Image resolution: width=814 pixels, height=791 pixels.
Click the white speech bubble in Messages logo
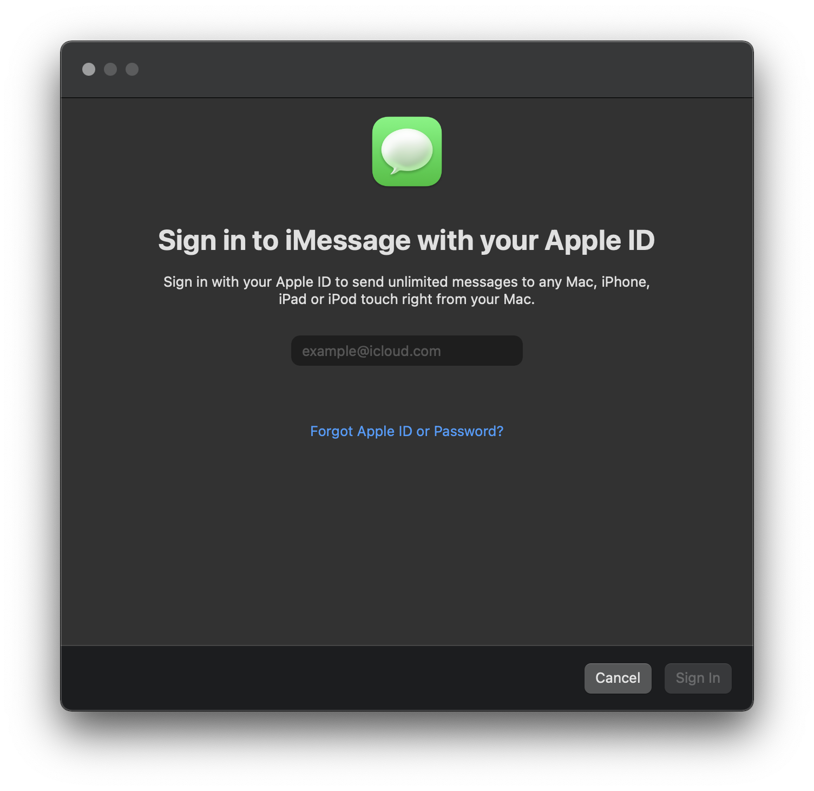pos(407,151)
